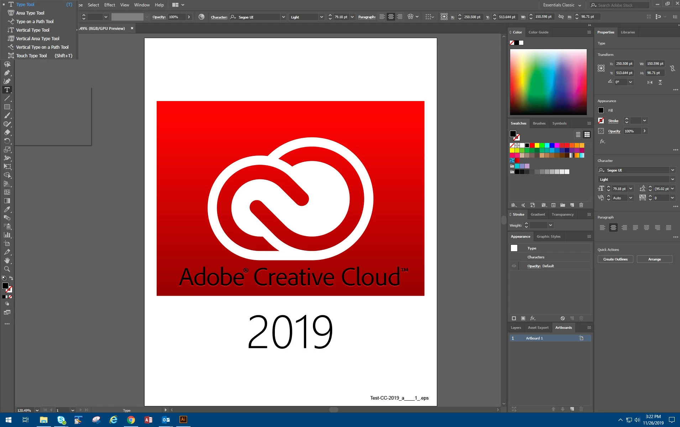Open the rotation angle dropdown in Transform
Image resolution: width=680 pixels, height=427 pixels.
click(631, 82)
